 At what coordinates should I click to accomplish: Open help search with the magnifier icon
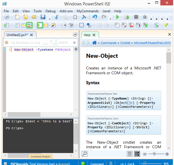84,154
